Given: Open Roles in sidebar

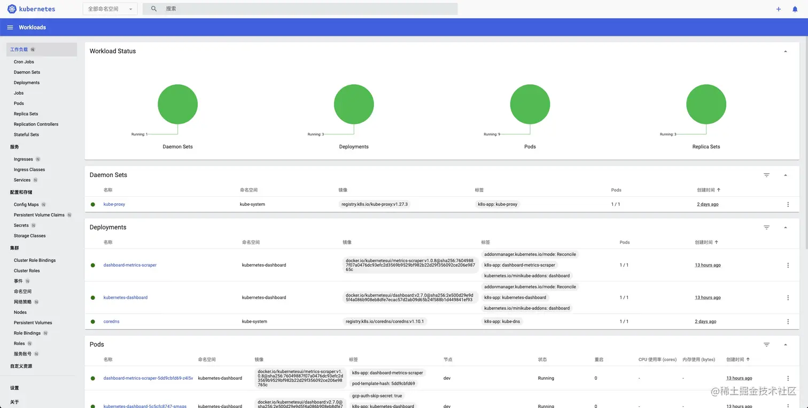Looking at the screenshot, I should [19, 343].
